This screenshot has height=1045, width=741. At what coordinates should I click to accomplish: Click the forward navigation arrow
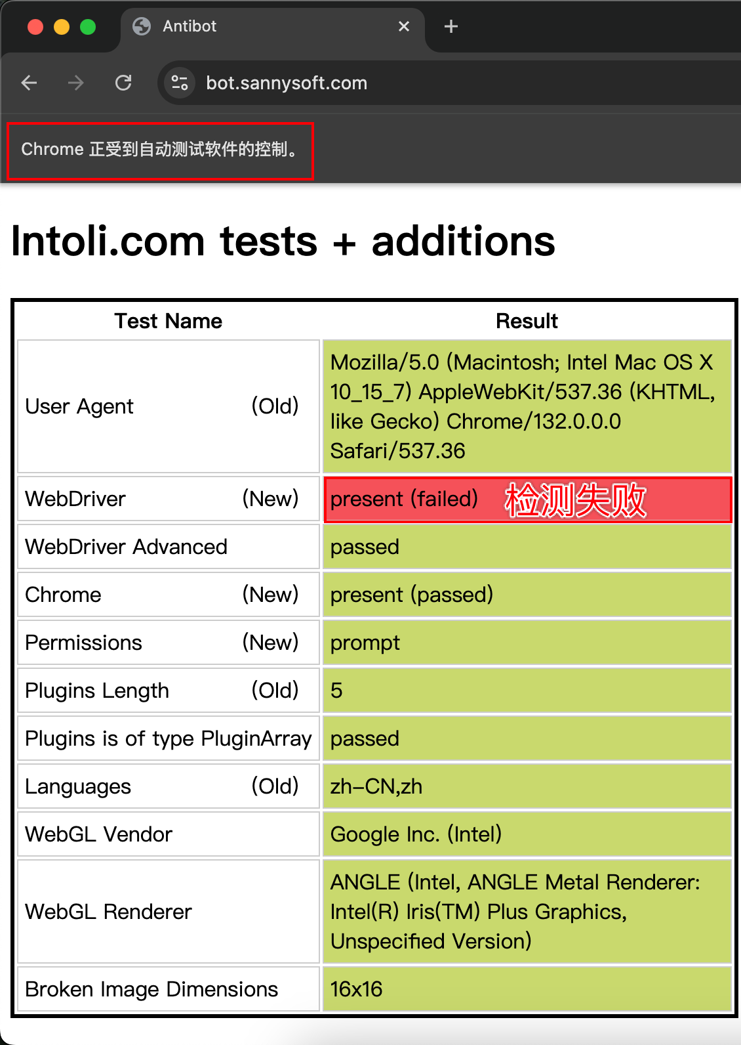tap(76, 83)
